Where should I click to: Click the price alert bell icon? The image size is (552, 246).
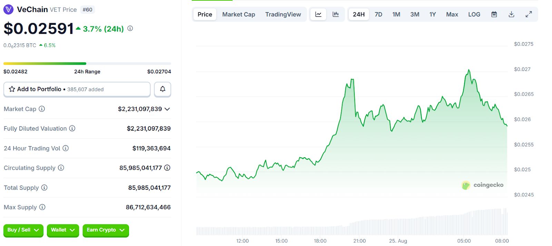tap(162, 89)
